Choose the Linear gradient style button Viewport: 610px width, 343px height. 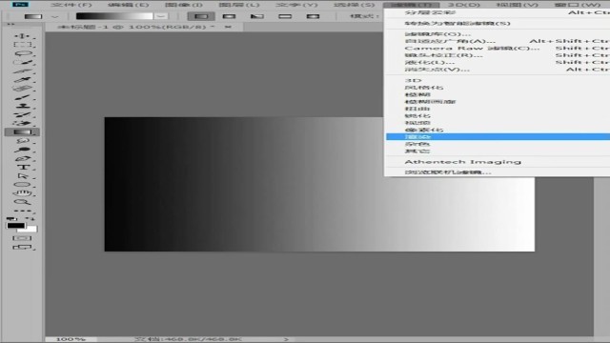[201, 16]
